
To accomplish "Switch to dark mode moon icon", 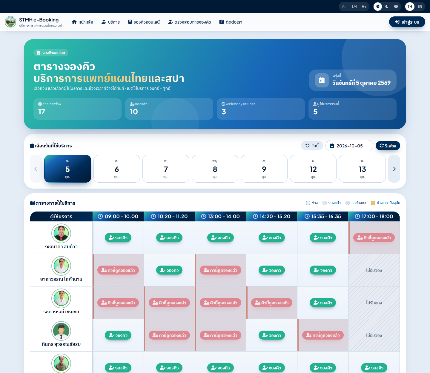I will click(x=387, y=7).
